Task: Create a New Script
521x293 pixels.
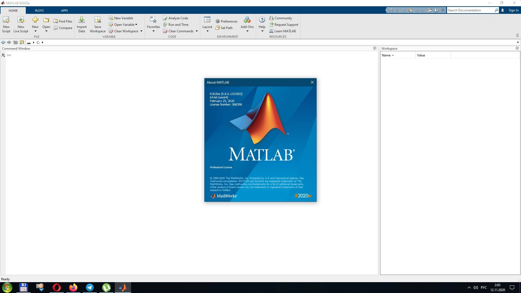Action: [x=6, y=24]
